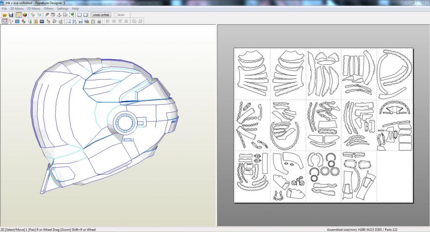Open the Help menu
430x232 pixels.
(x=75, y=8)
